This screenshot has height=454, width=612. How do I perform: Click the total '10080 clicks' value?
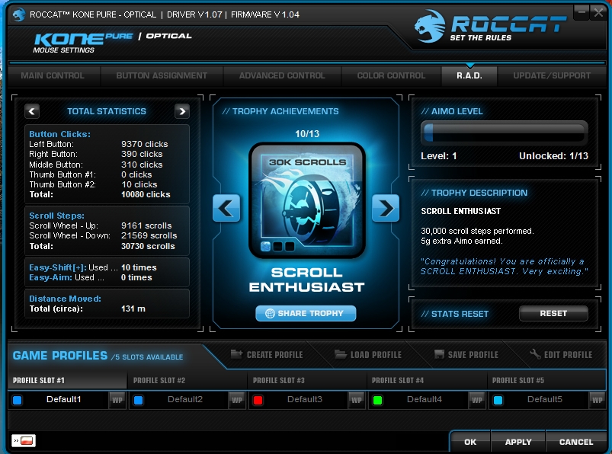pos(146,194)
